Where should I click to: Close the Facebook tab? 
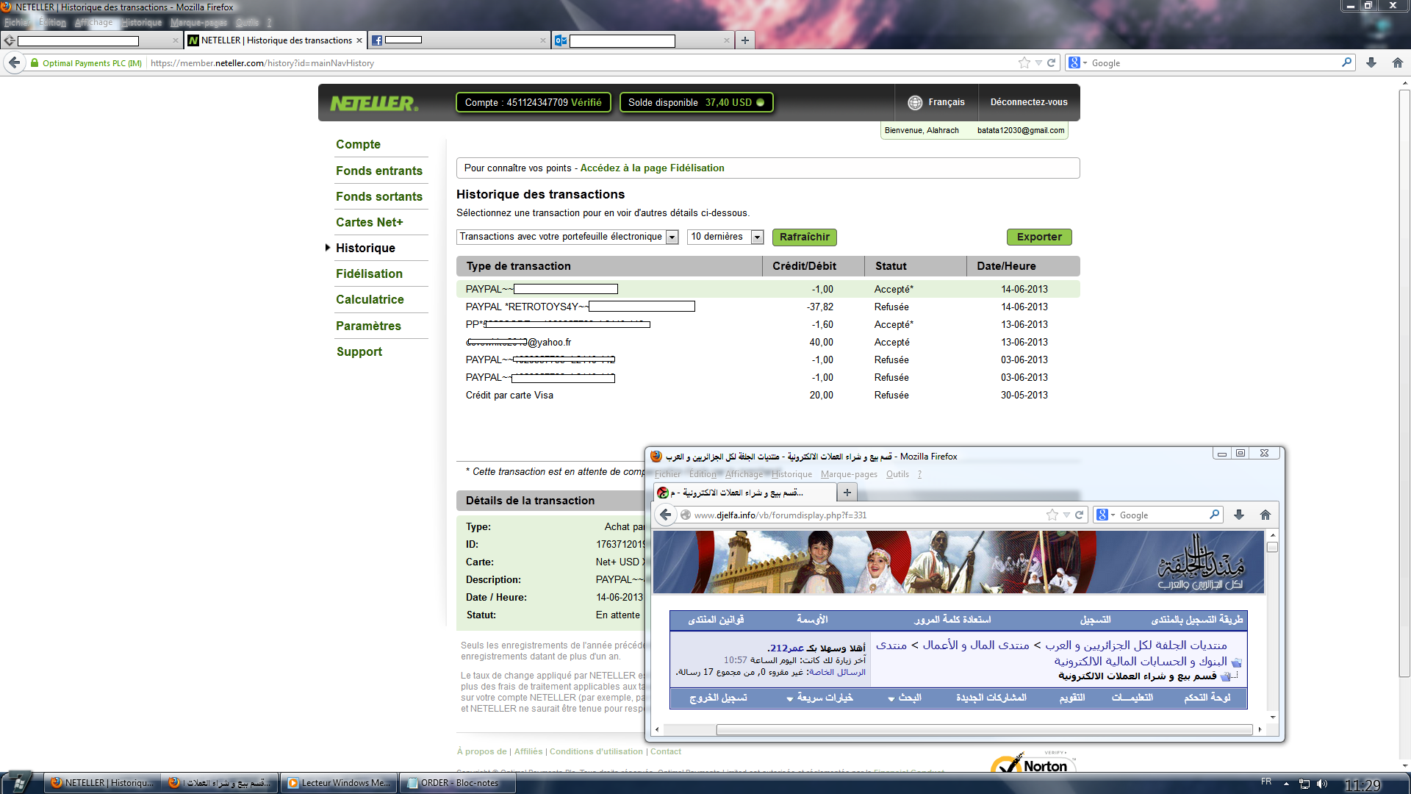coord(542,40)
